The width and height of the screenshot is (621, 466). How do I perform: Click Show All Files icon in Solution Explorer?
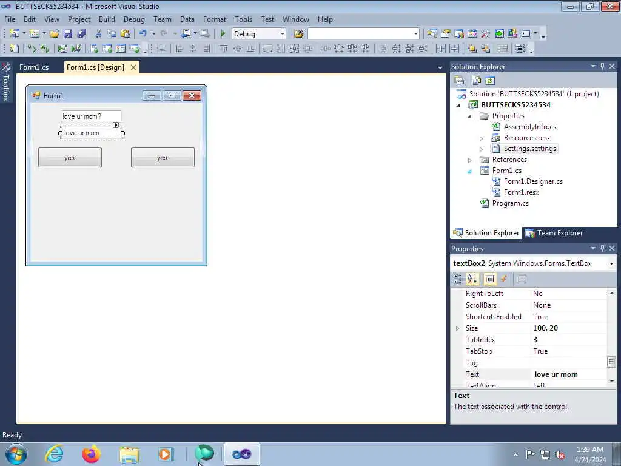pyautogui.click(x=477, y=81)
